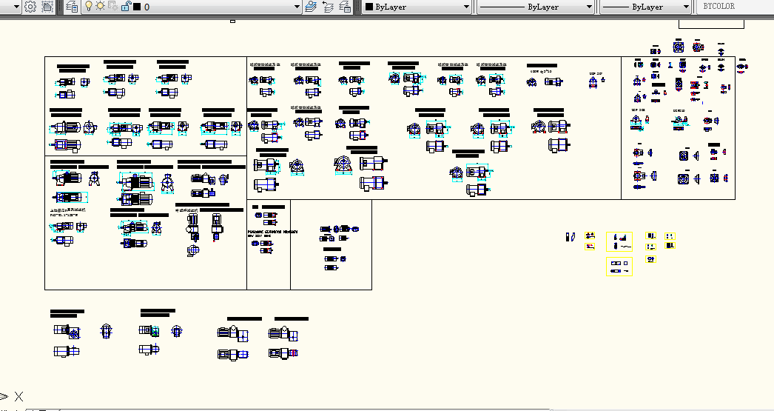Image resolution: width=774 pixels, height=411 pixels.
Task: Expand the workspace dropdown arrow at far left
Action: tap(16, 7)
